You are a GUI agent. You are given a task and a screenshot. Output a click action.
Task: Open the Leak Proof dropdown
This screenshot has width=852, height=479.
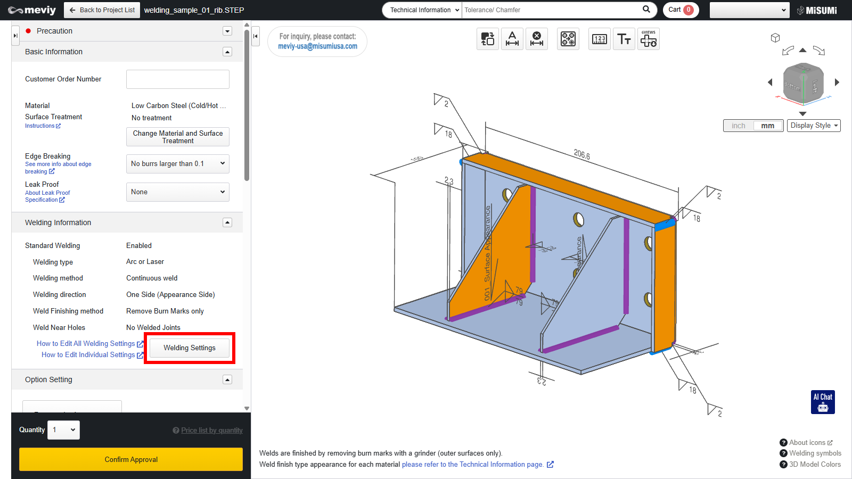click(178, 192)
